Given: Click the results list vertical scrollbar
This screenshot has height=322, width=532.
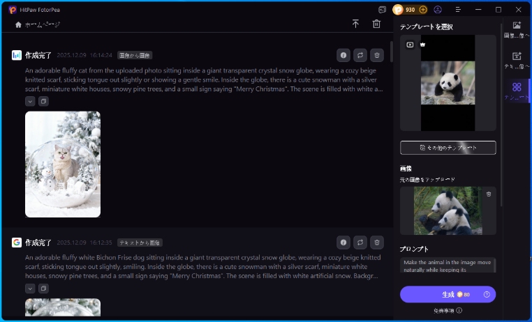Looking at the screenshot, I should (391, 52).
